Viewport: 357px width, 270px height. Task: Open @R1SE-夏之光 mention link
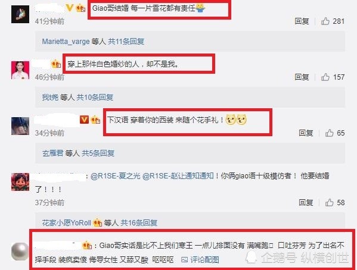pos(116,176)
